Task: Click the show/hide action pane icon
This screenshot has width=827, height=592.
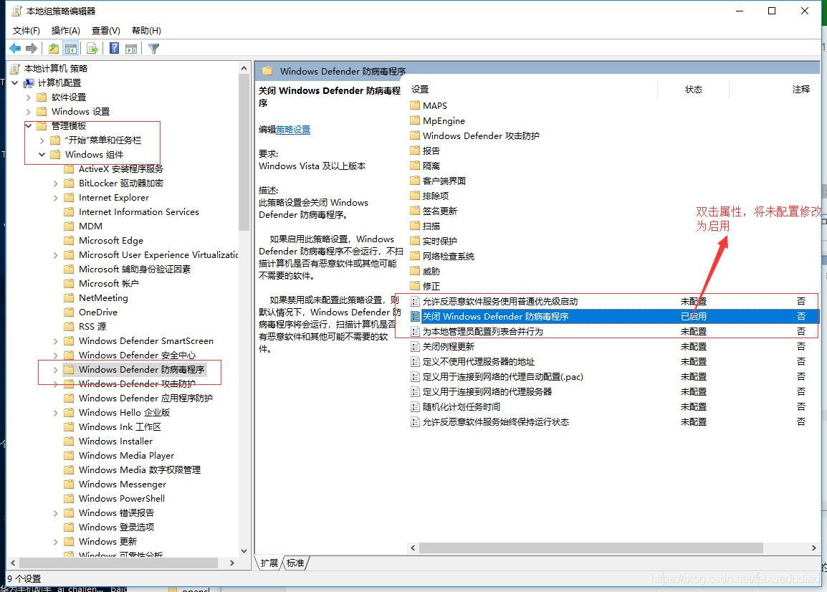Action: click(131, 49)
